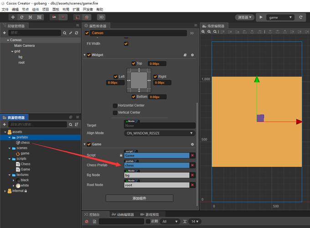Screen dimensions: 310x228
Task: Click the add asset plus icon
Action: [x=4, y=124]
